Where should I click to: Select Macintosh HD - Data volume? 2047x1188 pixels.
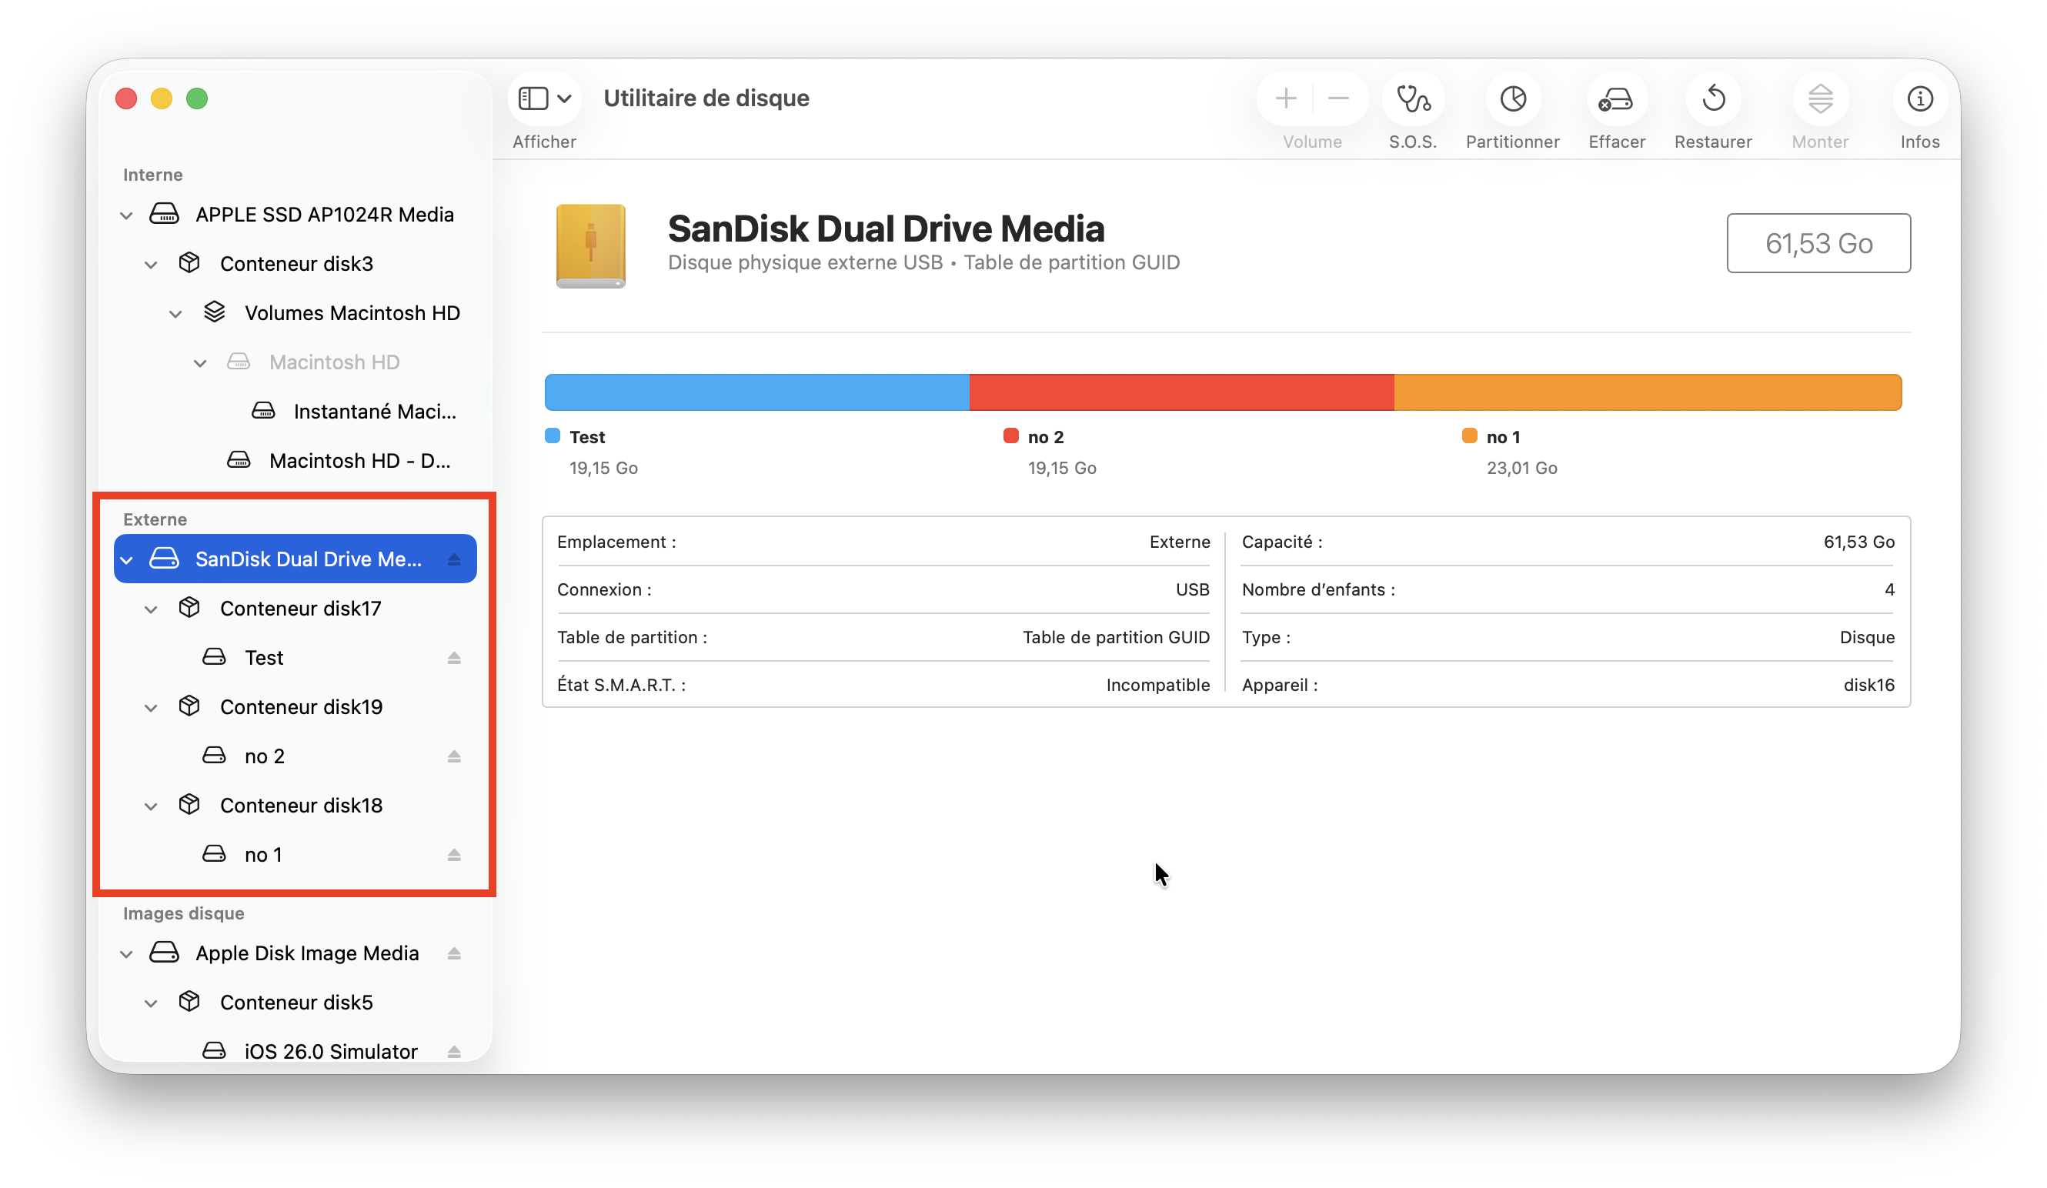coord(359,461)
